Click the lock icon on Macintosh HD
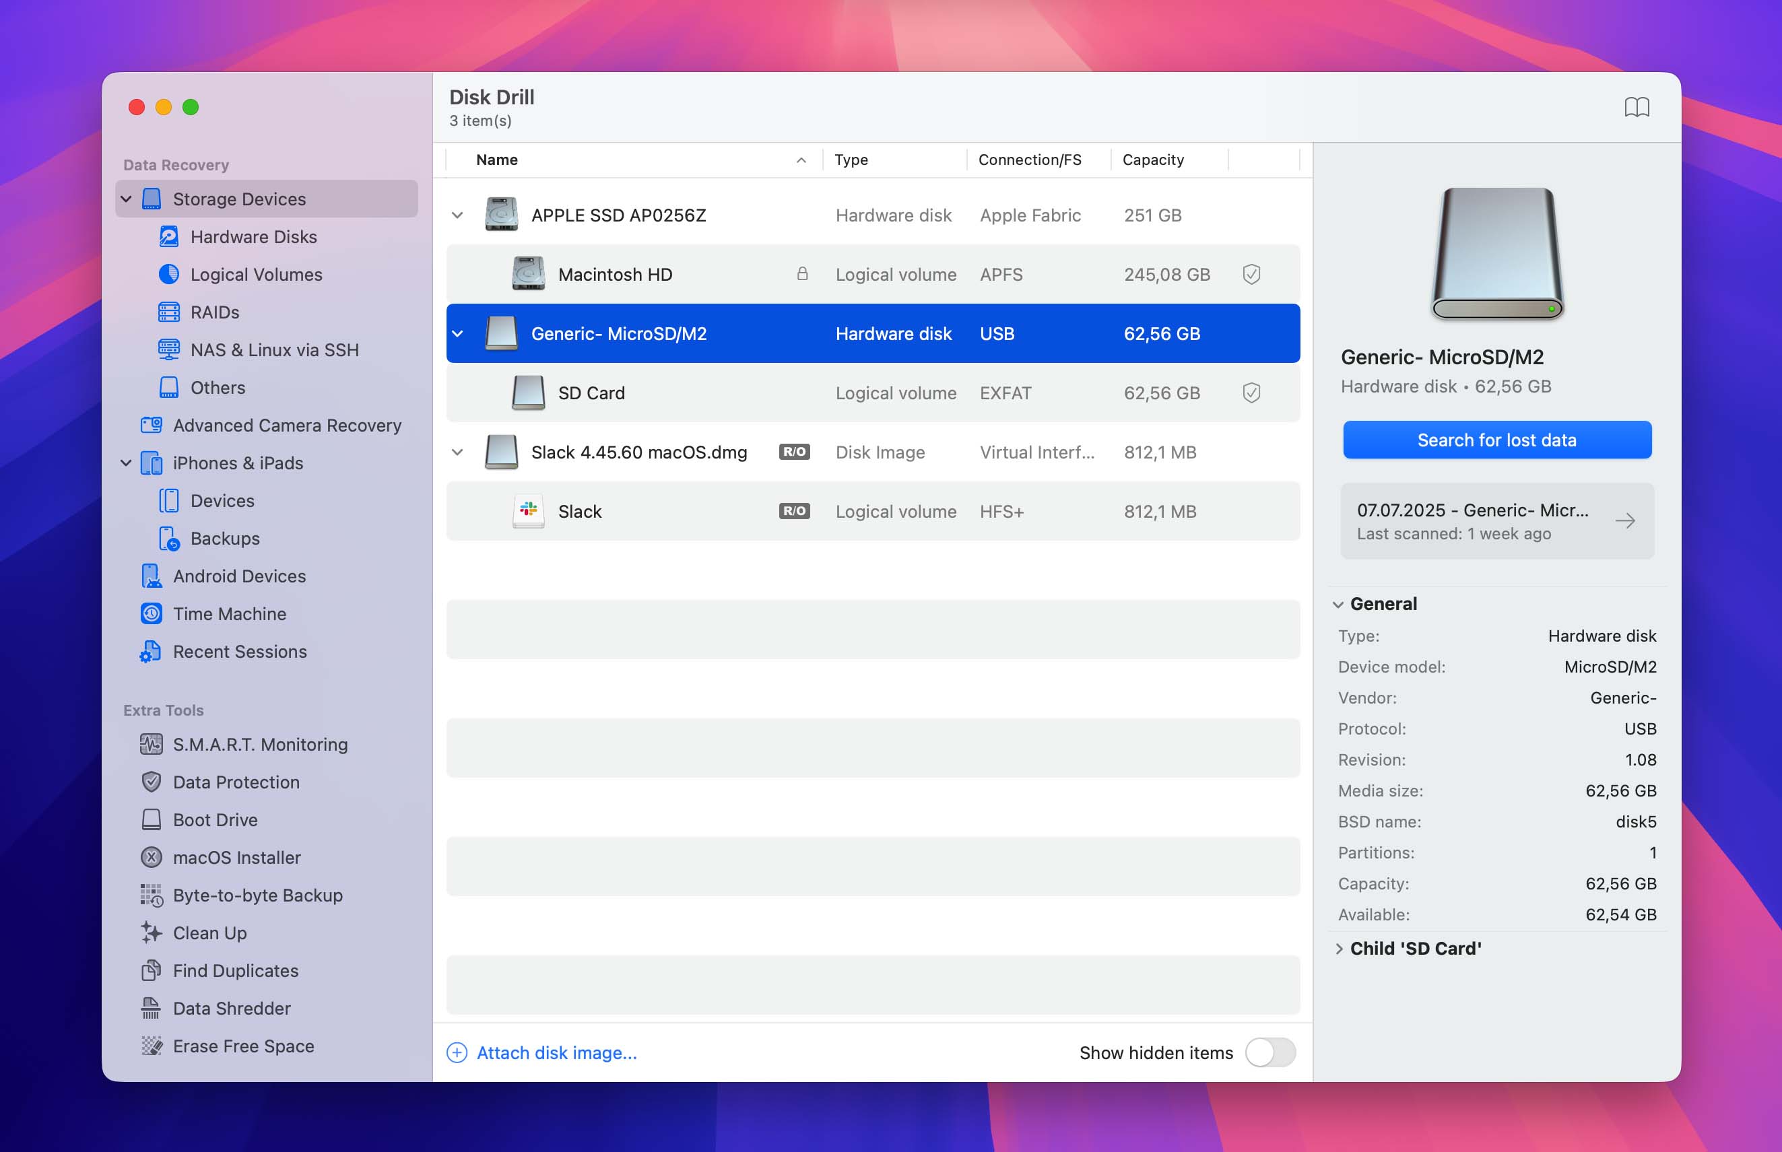 tap(802, 274)
